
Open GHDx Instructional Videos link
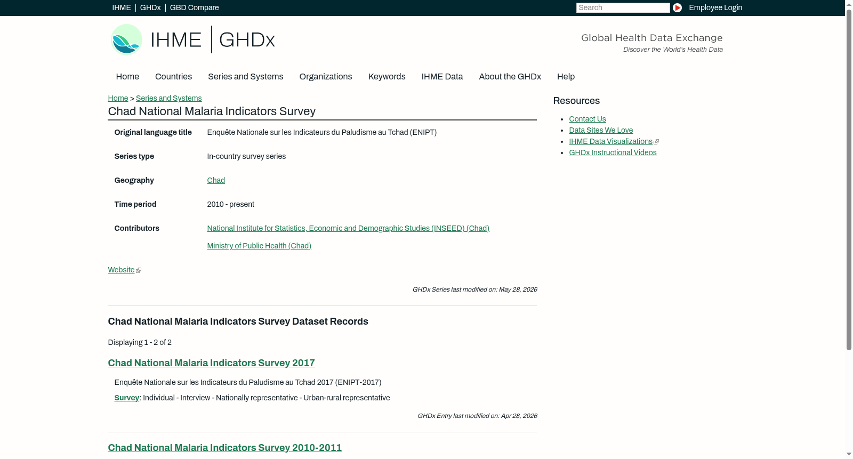tap(613, 152)
